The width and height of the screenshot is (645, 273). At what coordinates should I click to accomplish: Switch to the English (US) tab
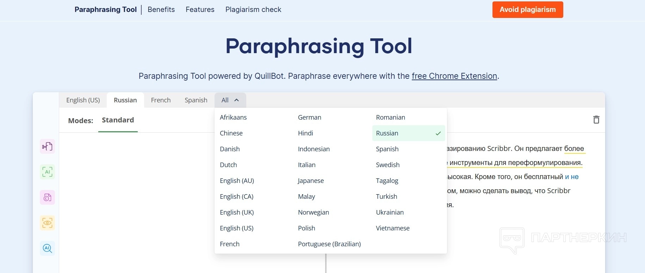(x=83, y=100)
